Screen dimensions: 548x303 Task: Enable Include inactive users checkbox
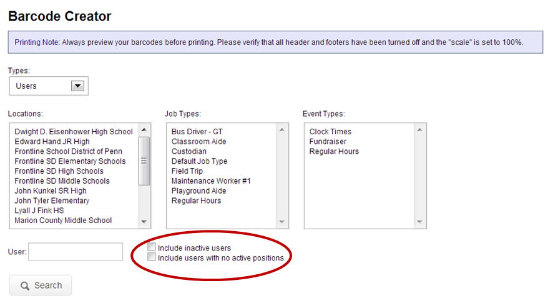[x=151, y=247]
